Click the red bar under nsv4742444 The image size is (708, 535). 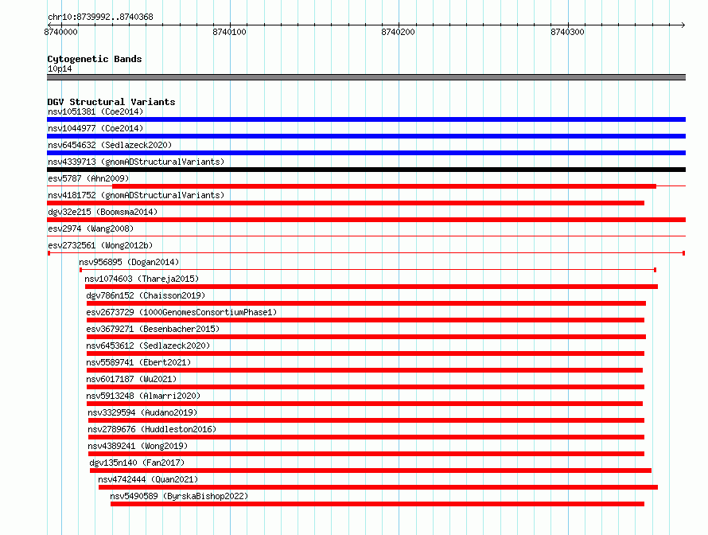coord(378,487)
